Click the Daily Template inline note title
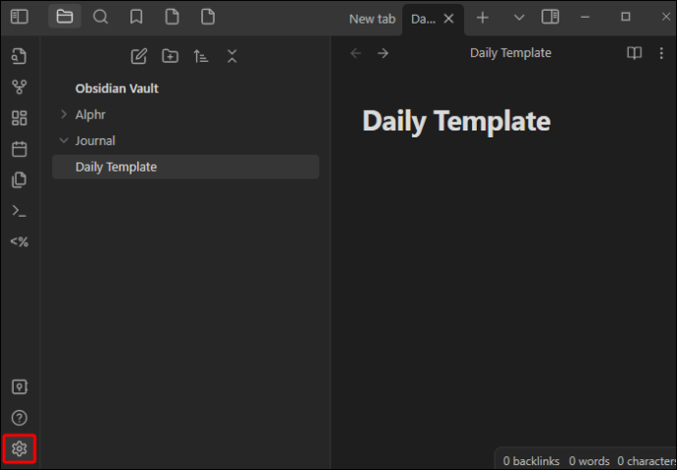The image size is (677, 470). point(456,121)
